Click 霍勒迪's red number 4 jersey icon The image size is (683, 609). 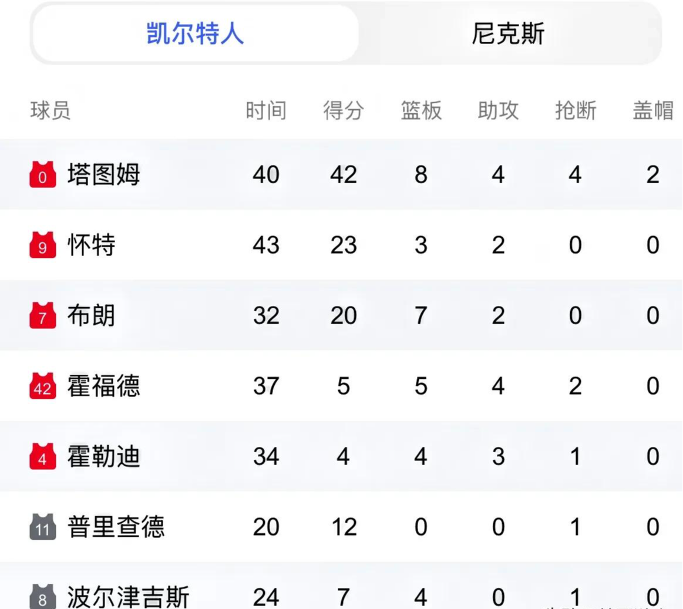(x=43, y=456)
